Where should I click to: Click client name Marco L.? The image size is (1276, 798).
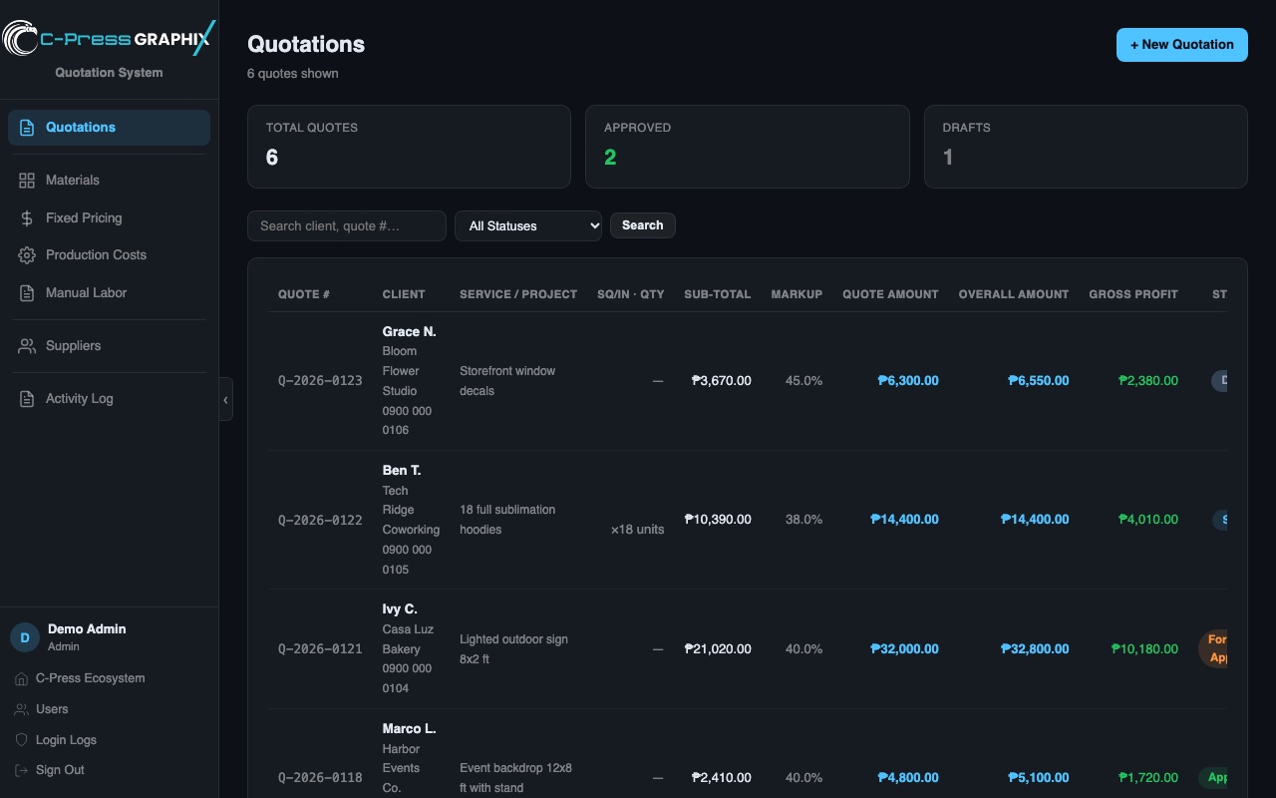[409, 728]
